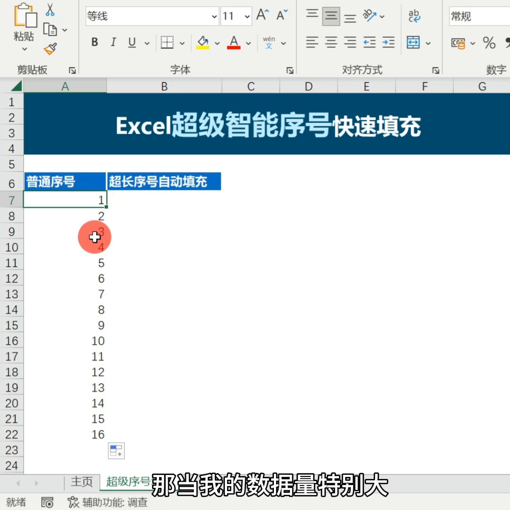Click accounting number format icon
Image resolution: width=510 pixels, height=510 pixels.
458,43
